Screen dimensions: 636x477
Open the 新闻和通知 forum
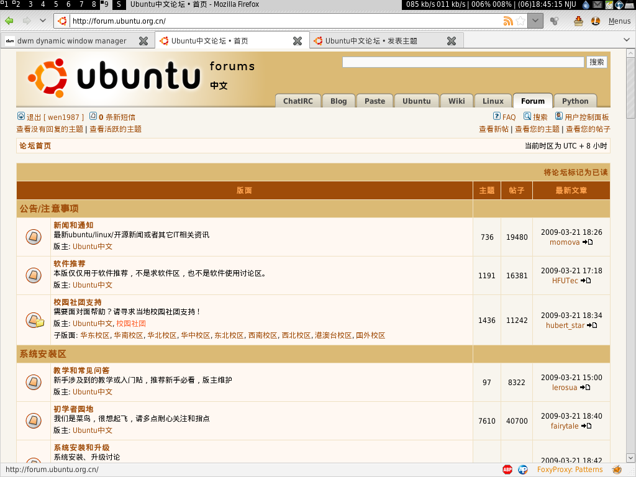(73, 225)
